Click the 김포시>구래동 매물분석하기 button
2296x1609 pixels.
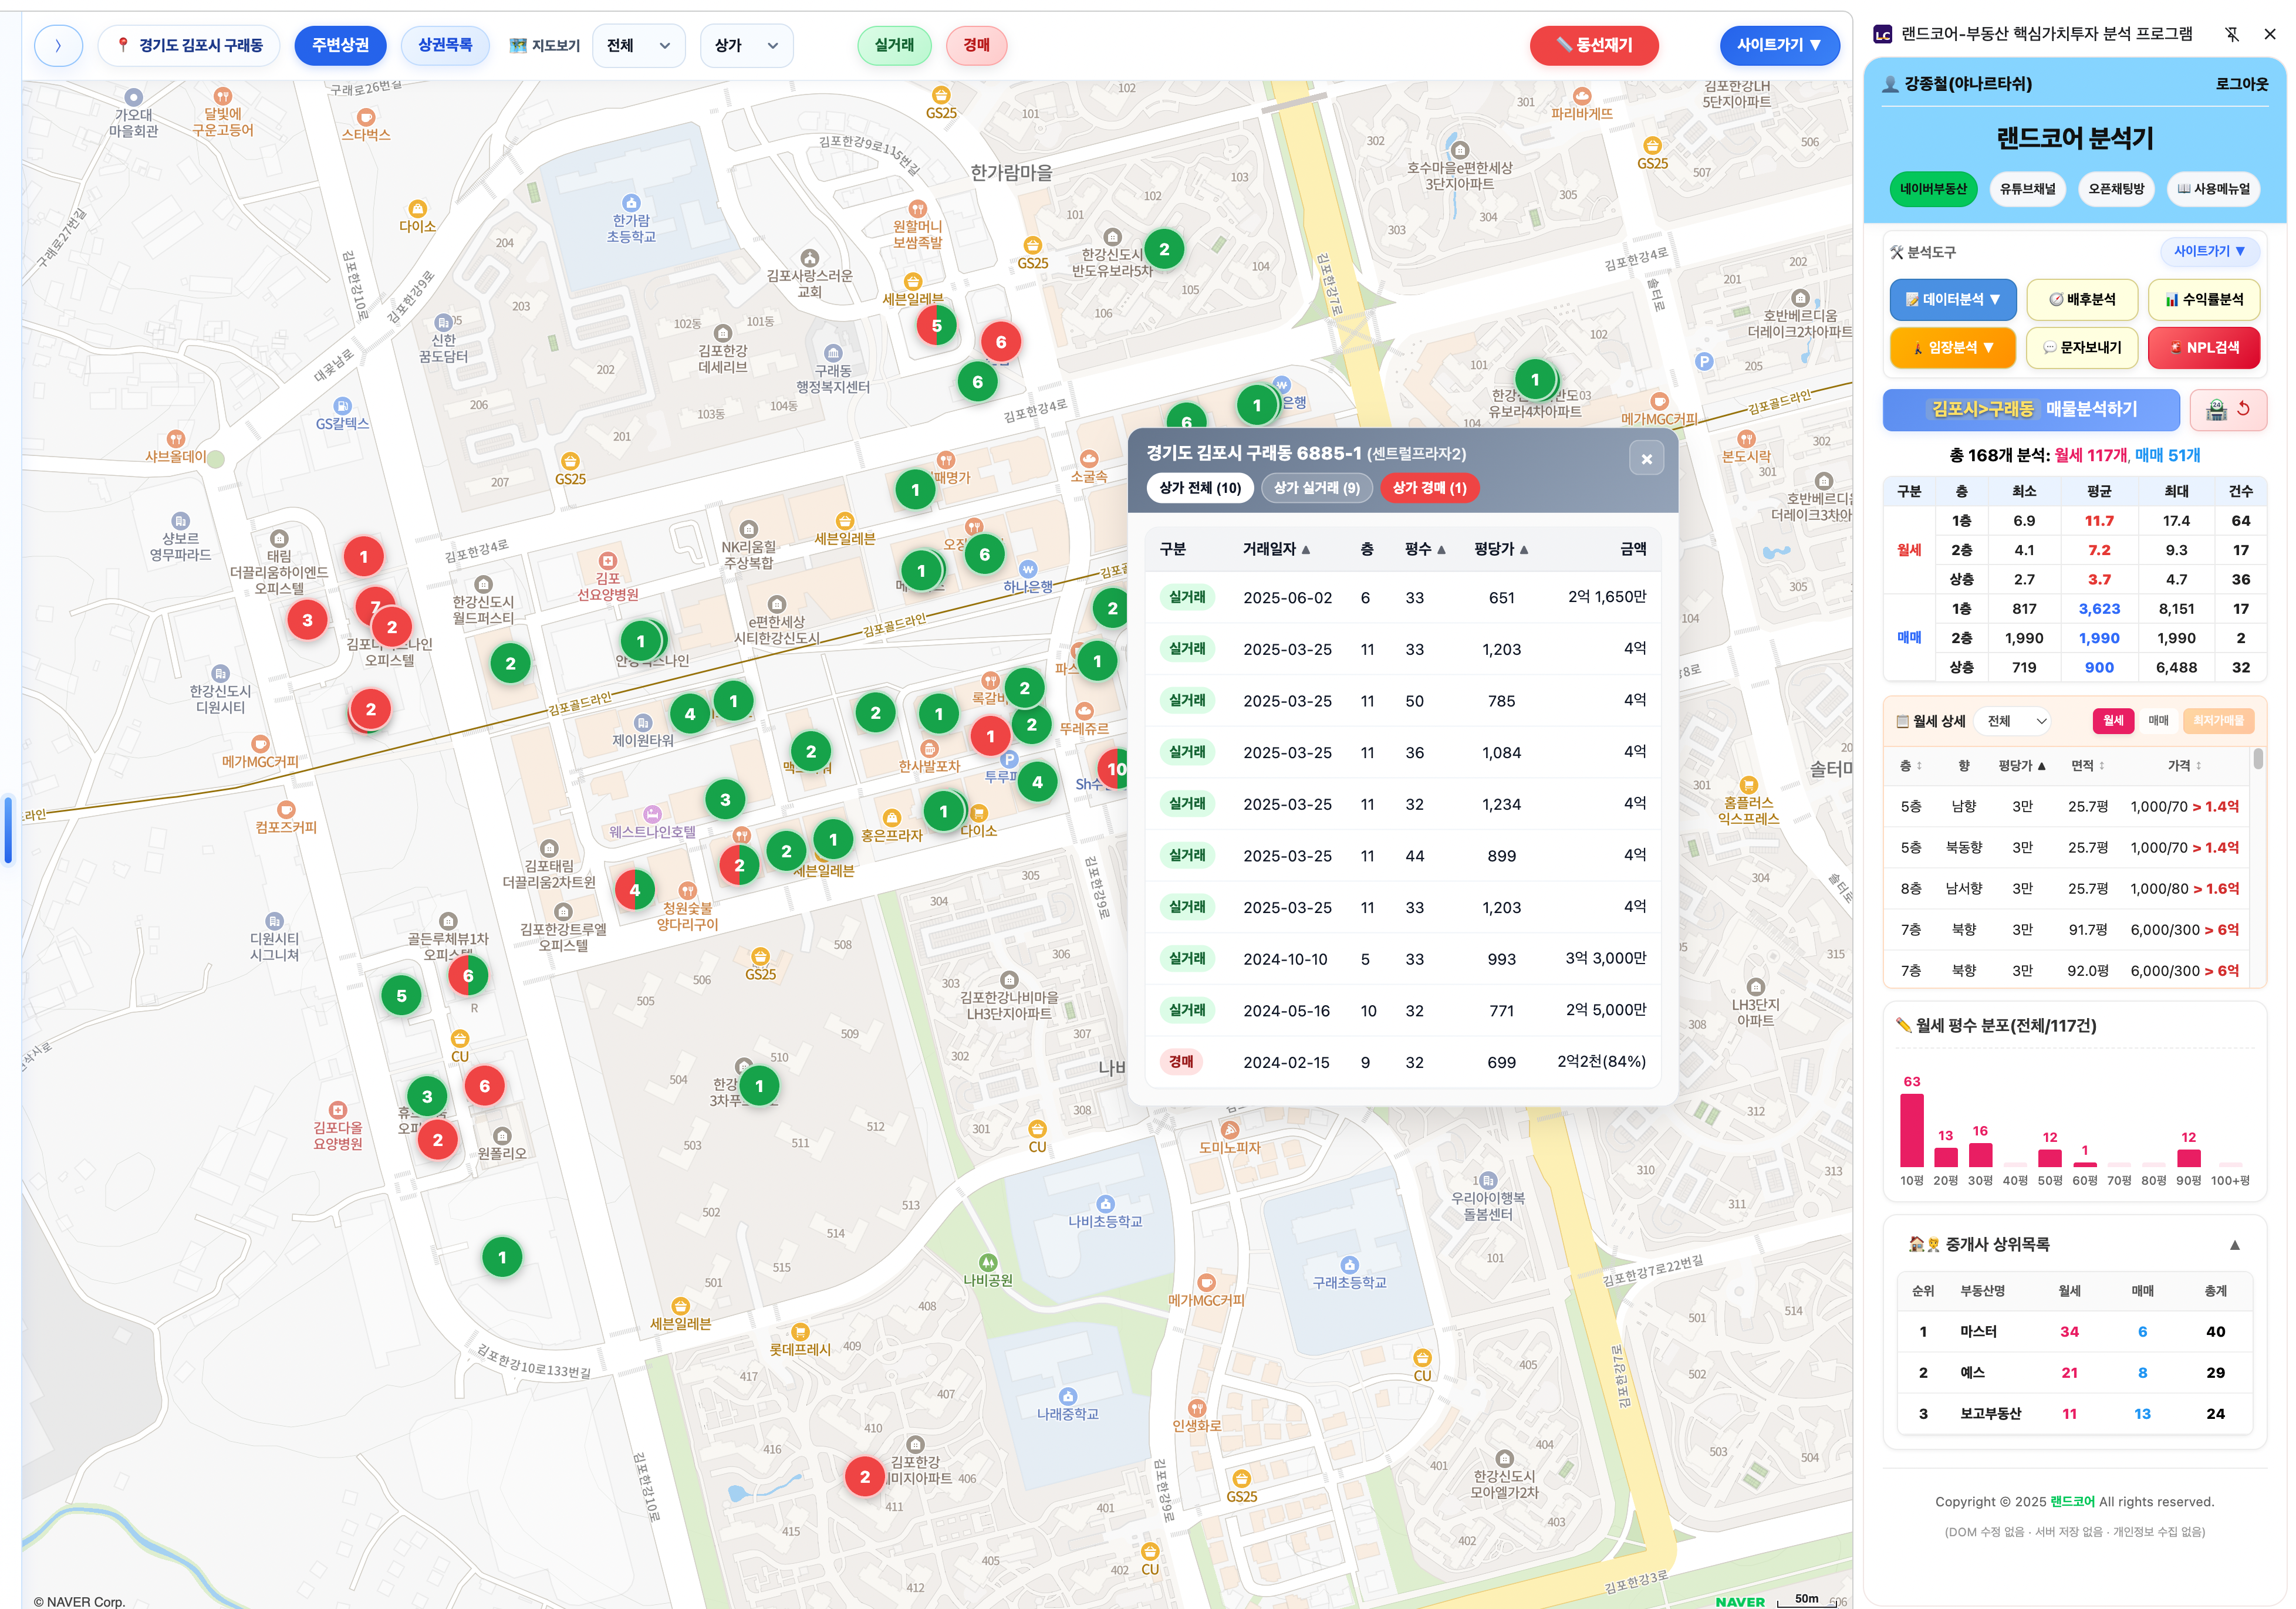pyautogui.click(x=2031, y=409)
